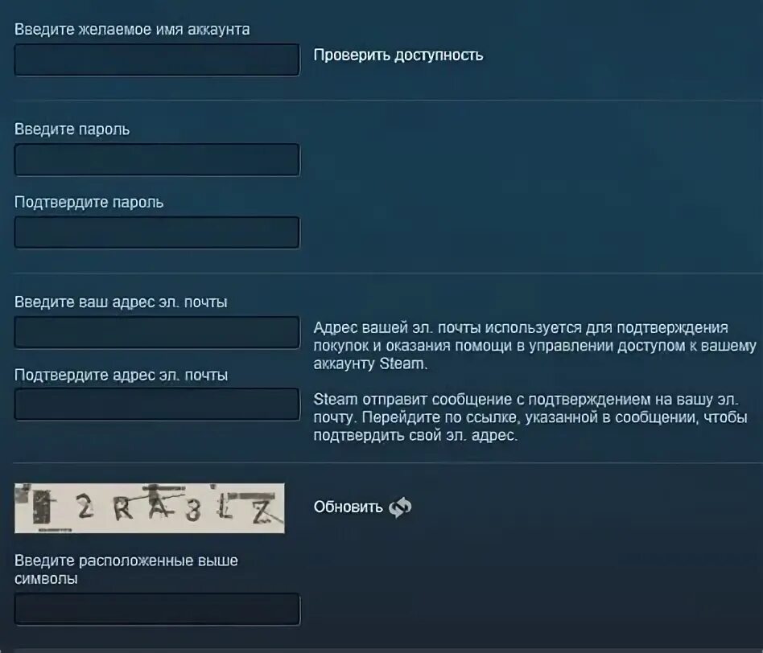Click the Введите расположенные выше символы label
The image size is (763, 653).
[x=126, y=569]
